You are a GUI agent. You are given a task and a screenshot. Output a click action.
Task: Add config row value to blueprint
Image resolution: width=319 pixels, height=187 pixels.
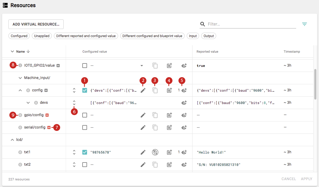click(x=169, y=90)
